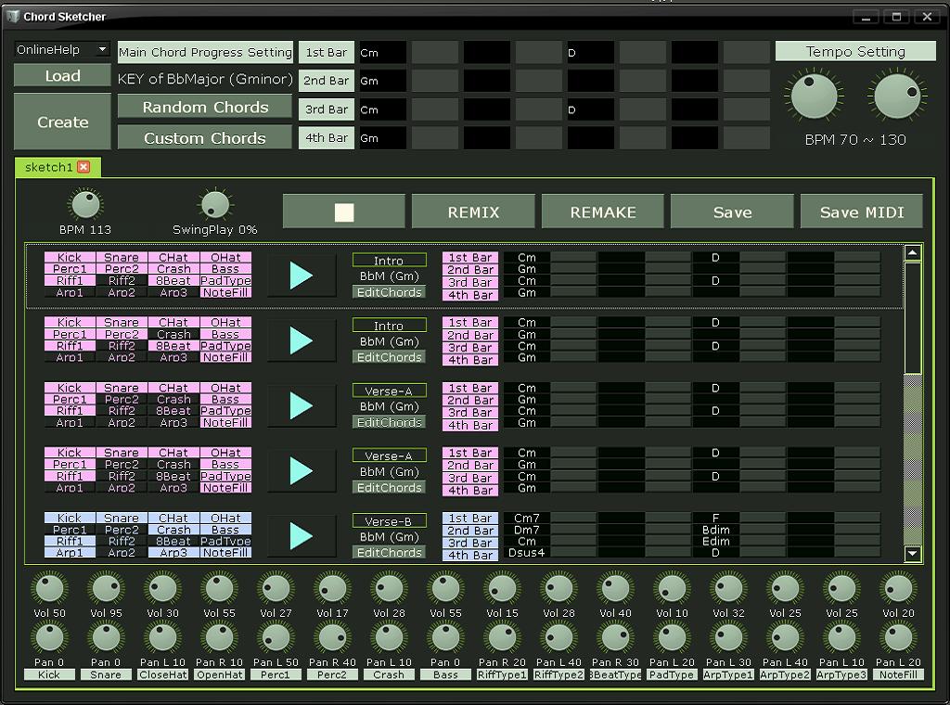This screenshot has height=705, width=950.
Task: Switch to the sketch1 tab
Action: [x=49, y=167]
